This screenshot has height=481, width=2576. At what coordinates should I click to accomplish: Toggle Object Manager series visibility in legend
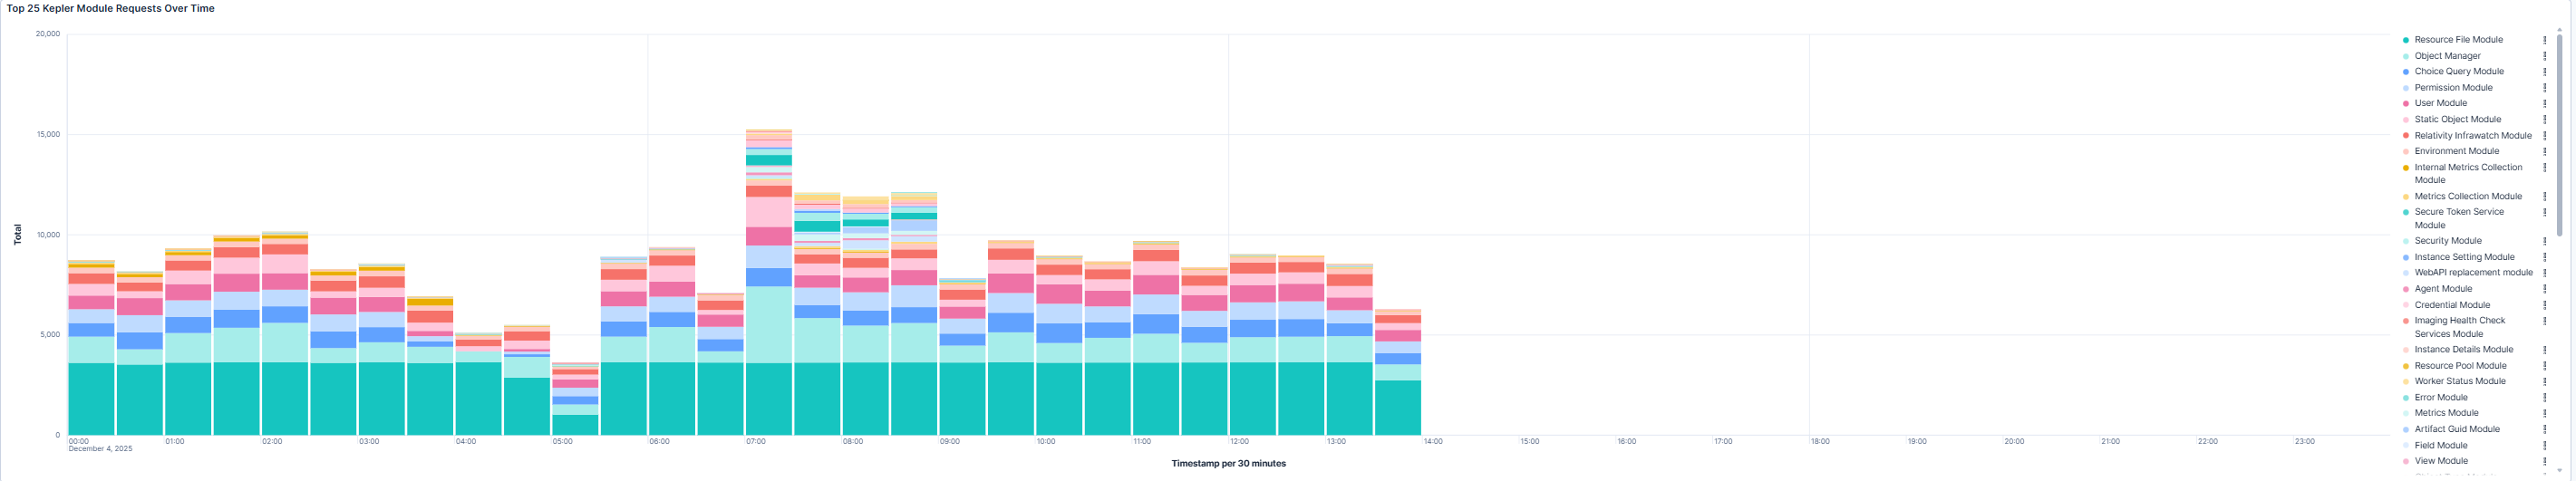click(x=2447, y=56)
